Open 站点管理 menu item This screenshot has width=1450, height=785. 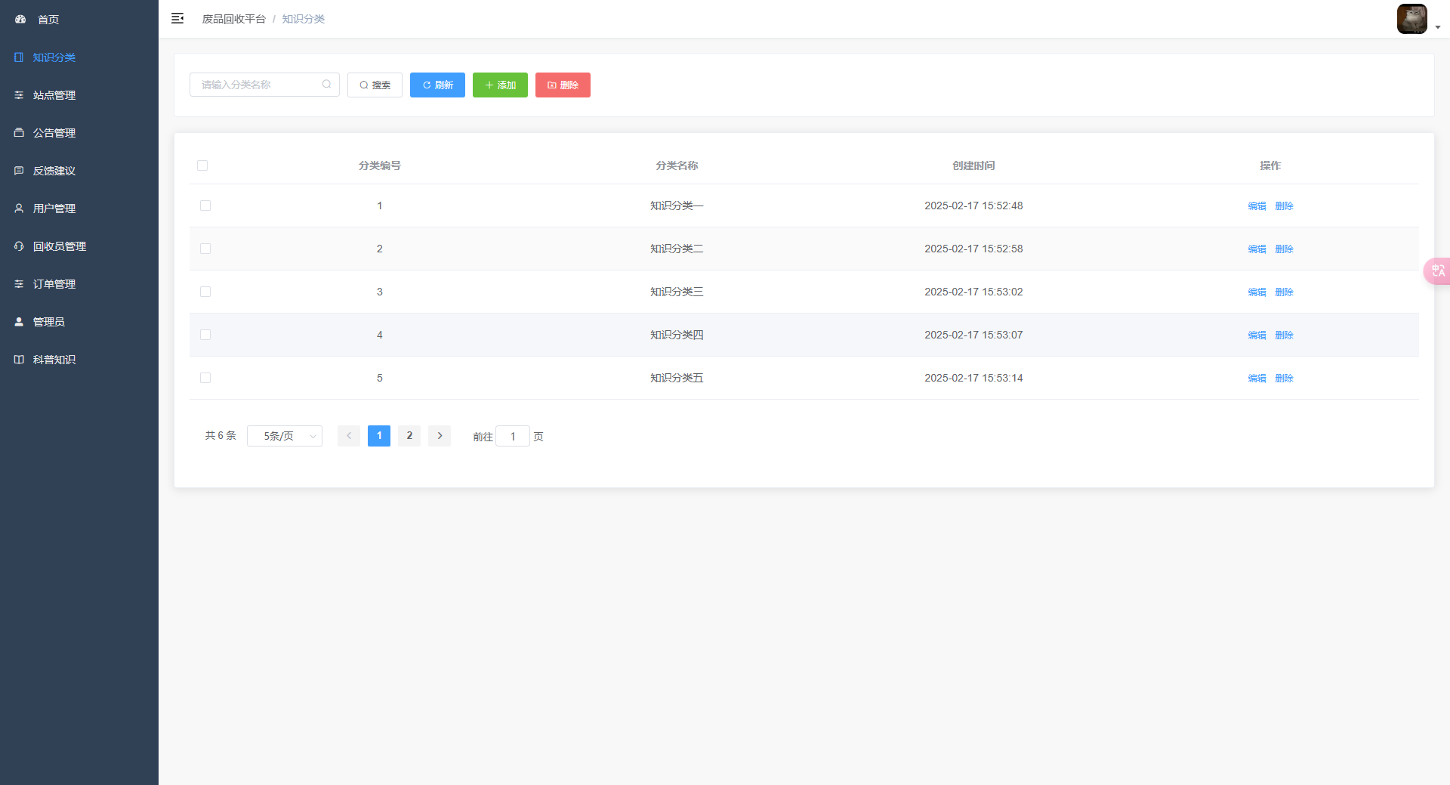[79, 94]
